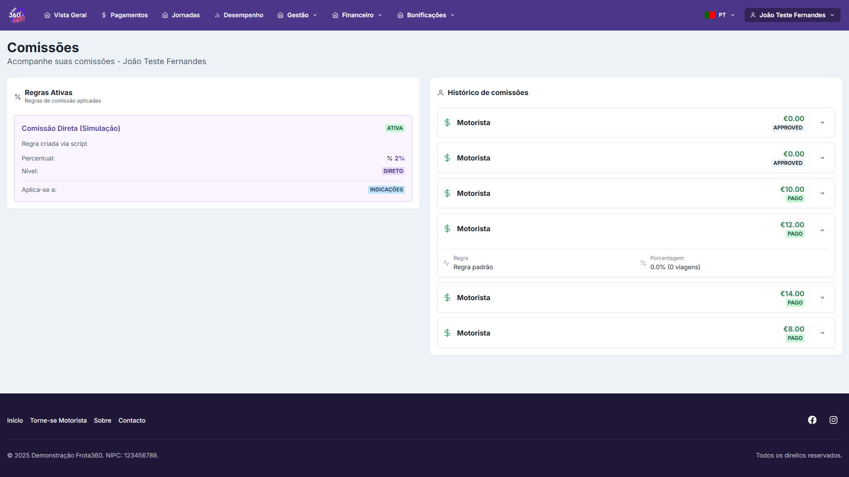Click the dollar icon on €8.00 commission
The width and height of the screenshot is (849, 477).
447,333
